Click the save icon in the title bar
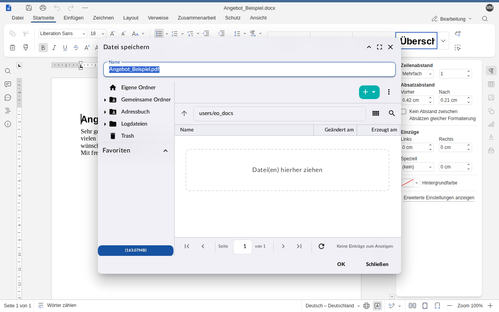 point(29,8)
